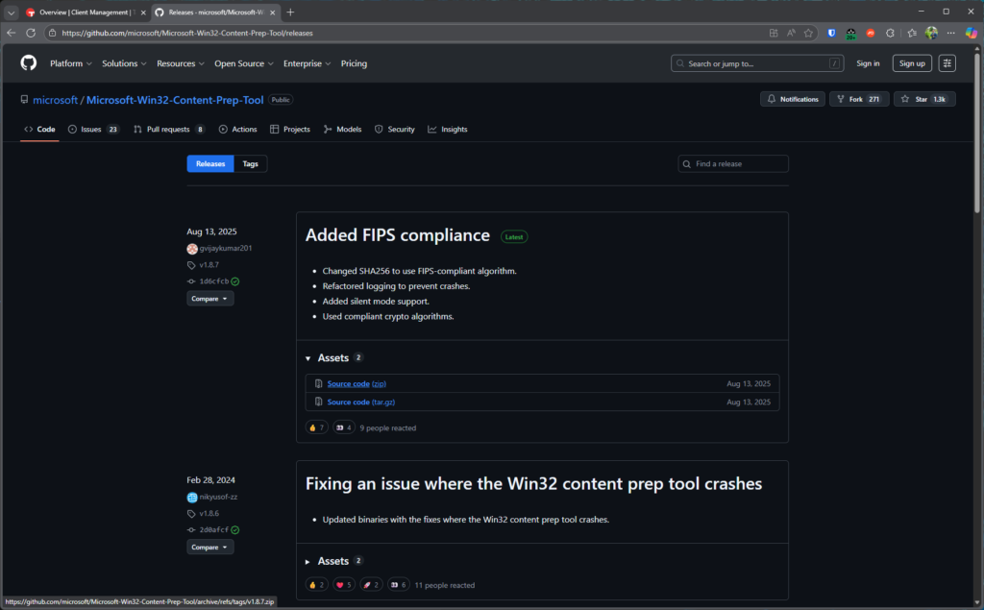The width and height of the screenshot is (984, 610).
Task: Click the GitHub logo in header
Action: click(29, 63)
